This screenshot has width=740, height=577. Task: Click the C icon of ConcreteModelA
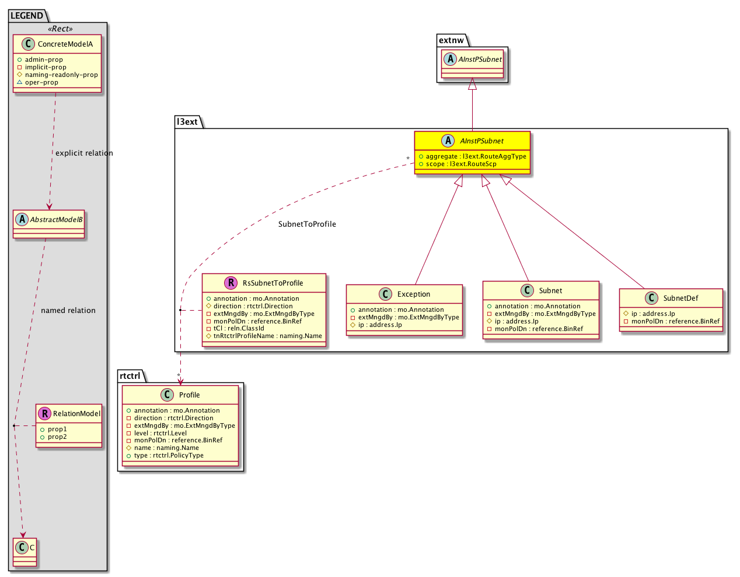point(28,44)
